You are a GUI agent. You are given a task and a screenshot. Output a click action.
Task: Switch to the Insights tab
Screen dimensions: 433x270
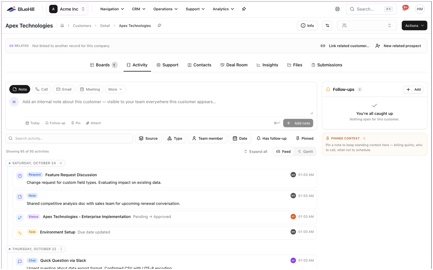[x=267, y=65]
